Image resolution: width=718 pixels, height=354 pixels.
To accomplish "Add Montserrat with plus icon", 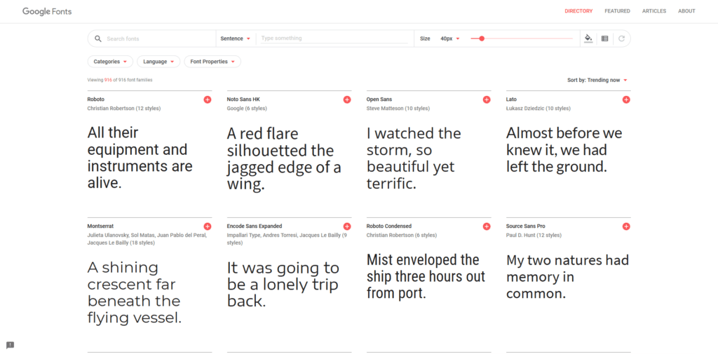I will tap(208, 226).
